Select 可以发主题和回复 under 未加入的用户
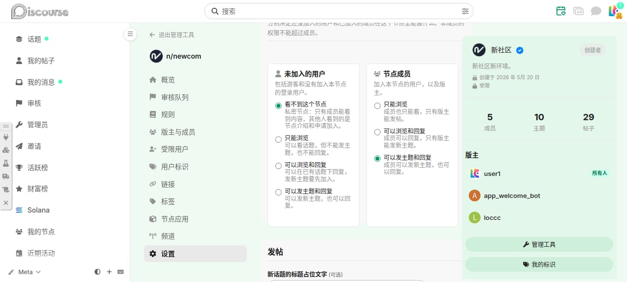The width and height of the screenshot is (627, 282). 278,192
